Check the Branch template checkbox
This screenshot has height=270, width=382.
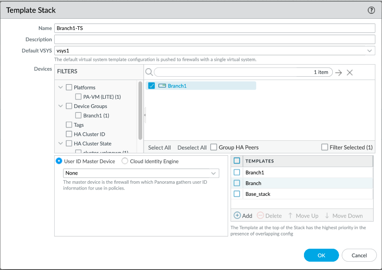point(237,183)
